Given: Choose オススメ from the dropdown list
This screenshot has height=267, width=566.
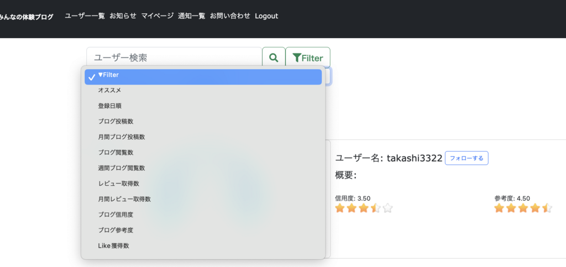Looking at the screenshot, I should point(109,90).
